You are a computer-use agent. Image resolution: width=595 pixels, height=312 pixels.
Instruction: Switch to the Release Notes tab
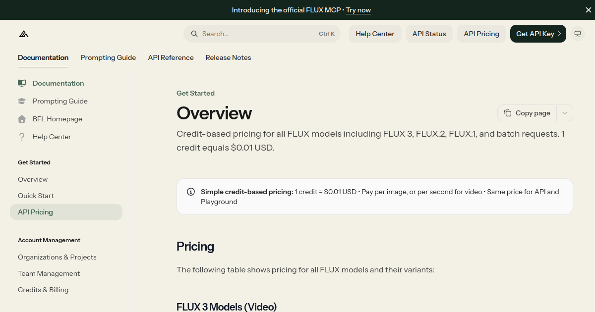228,57
